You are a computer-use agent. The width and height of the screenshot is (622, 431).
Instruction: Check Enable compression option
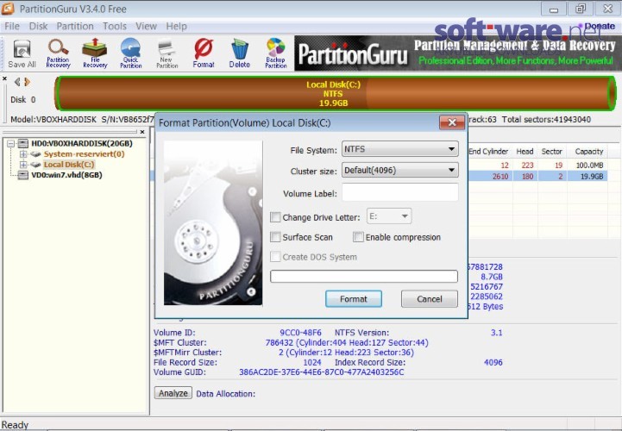pyautogui.click(x=358, y=237)
